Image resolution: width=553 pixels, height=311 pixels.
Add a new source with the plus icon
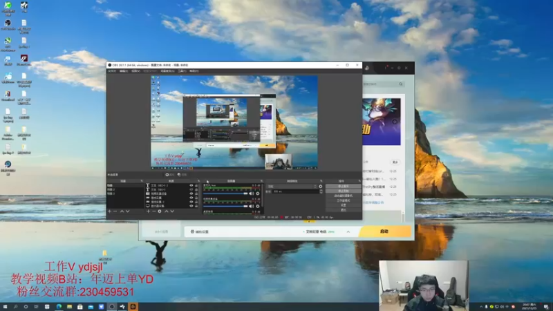pyautogui.click(x=148, y=211)
